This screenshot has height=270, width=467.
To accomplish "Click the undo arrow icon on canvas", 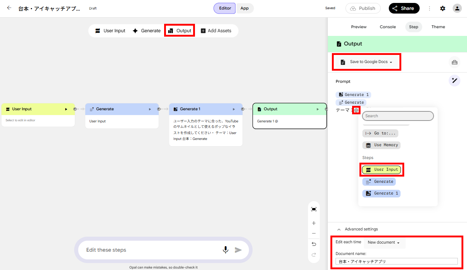I will (314, 244).
